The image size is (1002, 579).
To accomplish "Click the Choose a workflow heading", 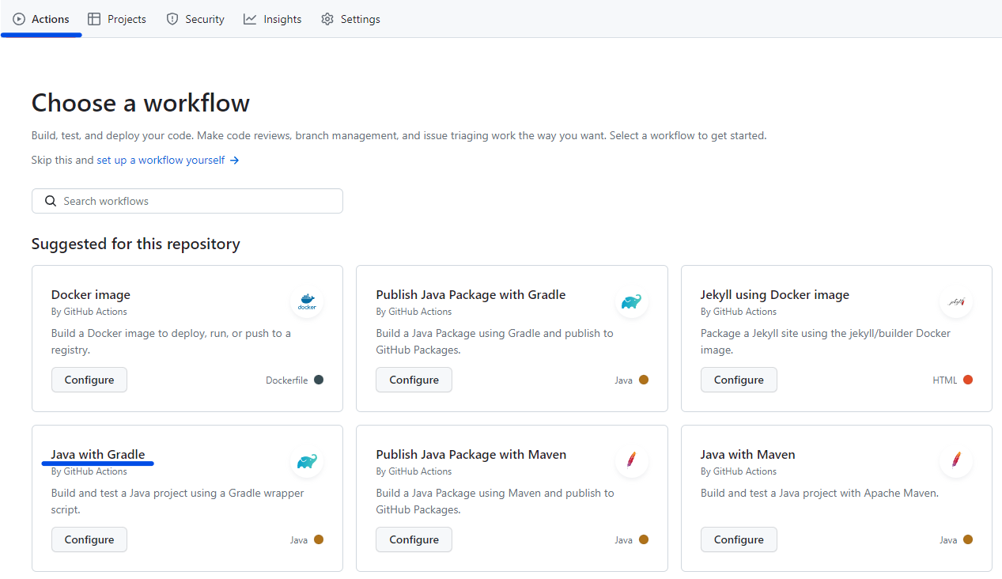I will point(141,103).
